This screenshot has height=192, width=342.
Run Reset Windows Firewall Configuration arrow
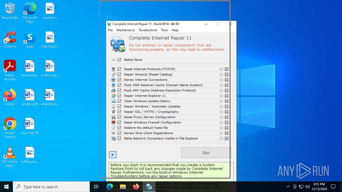(x=227, y=122)
